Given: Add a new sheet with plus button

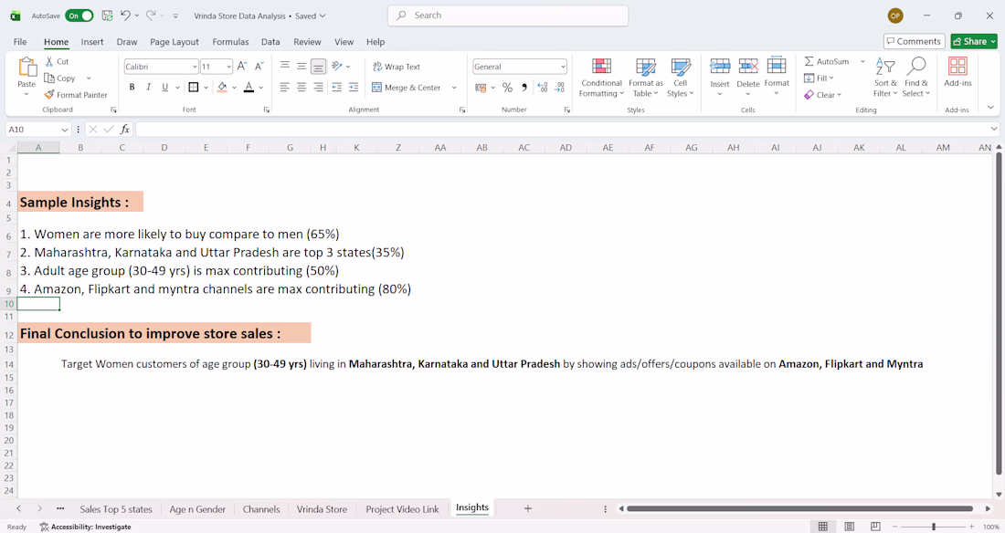Looking at the screenshot, I should point(527,508).
